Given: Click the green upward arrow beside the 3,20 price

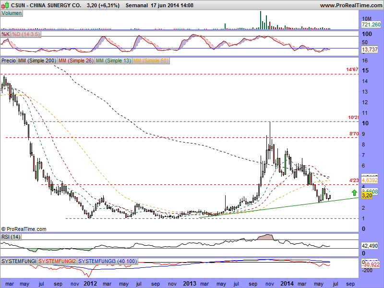Looking at the screenshot, I should [x=354, y=192].
